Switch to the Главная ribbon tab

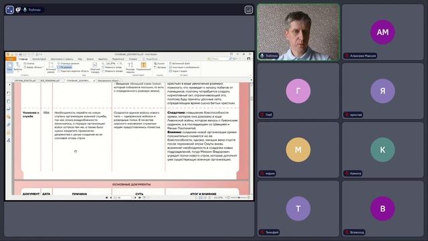point(23,59)
